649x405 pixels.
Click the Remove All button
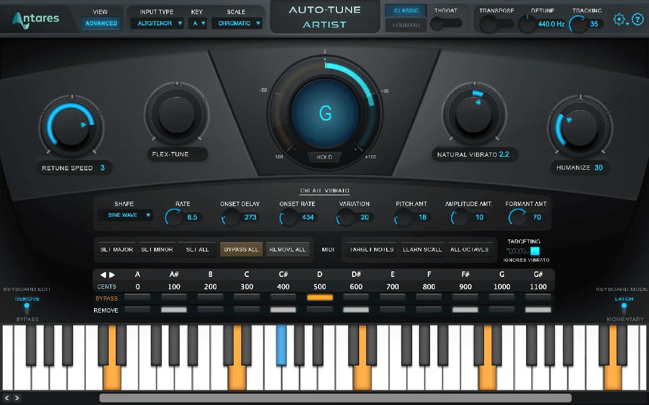[288, 249]
